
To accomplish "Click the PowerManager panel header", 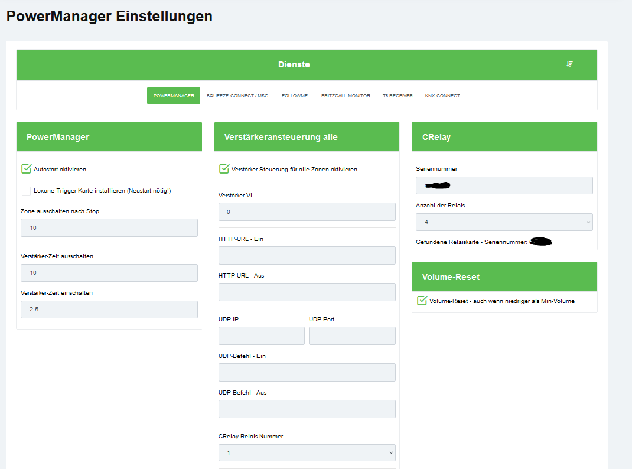I will pyautogui.click(x=109, y=137).
